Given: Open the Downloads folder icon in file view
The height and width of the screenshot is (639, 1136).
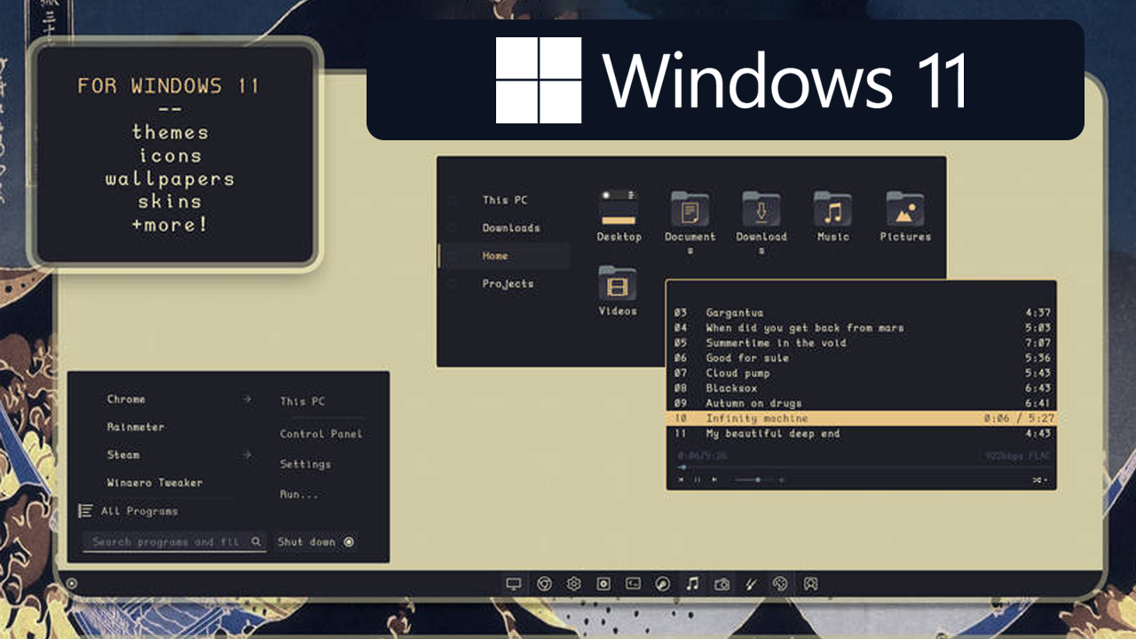Looking at the screenshot, I should point(761,209).
